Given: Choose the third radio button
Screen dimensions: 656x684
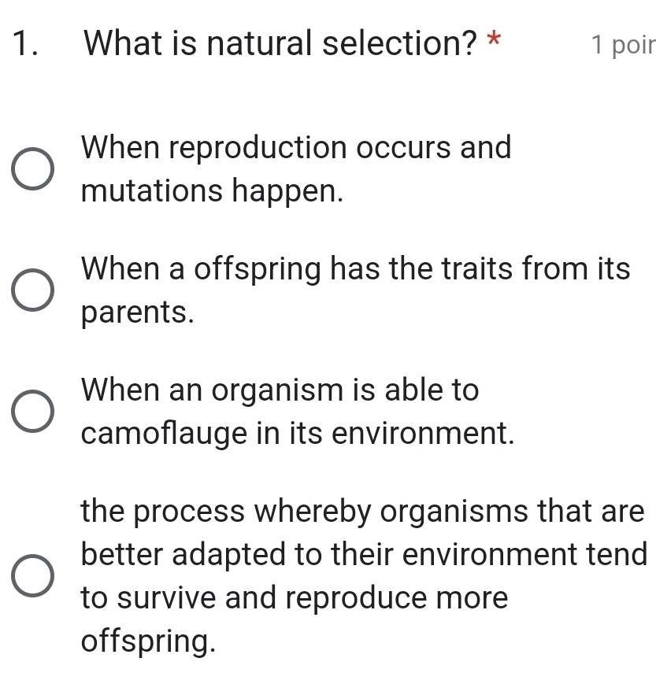Looking at the screenshot, I should [x=32, y=412].
